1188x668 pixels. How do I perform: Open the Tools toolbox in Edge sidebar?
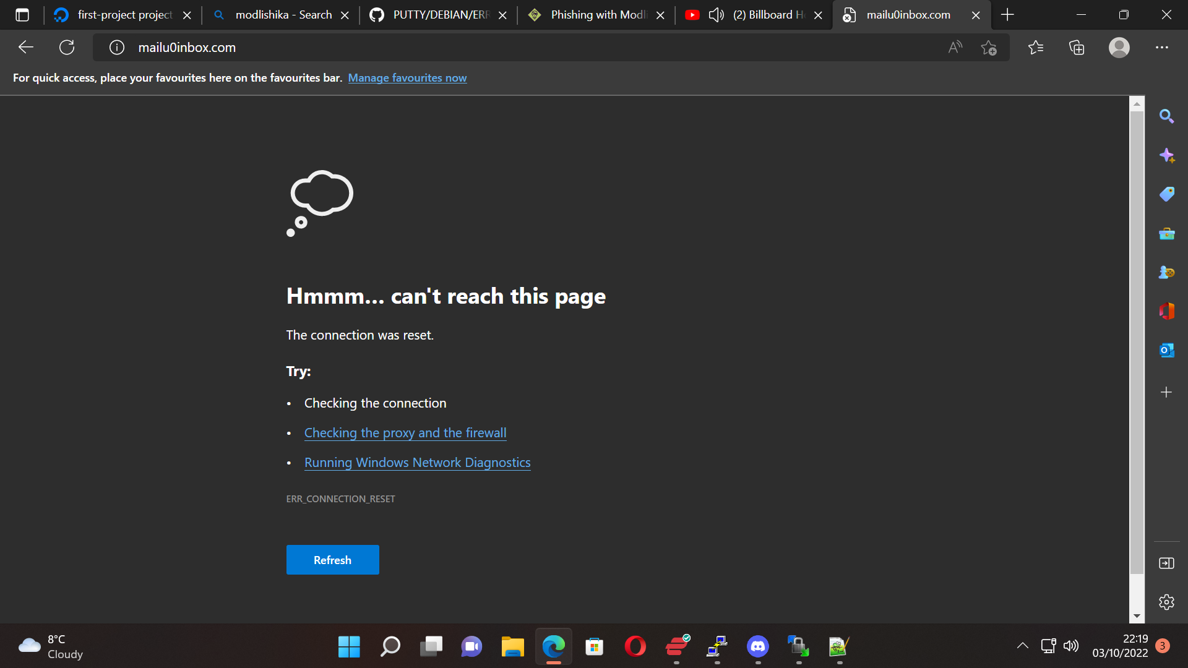pos(1167,233)
